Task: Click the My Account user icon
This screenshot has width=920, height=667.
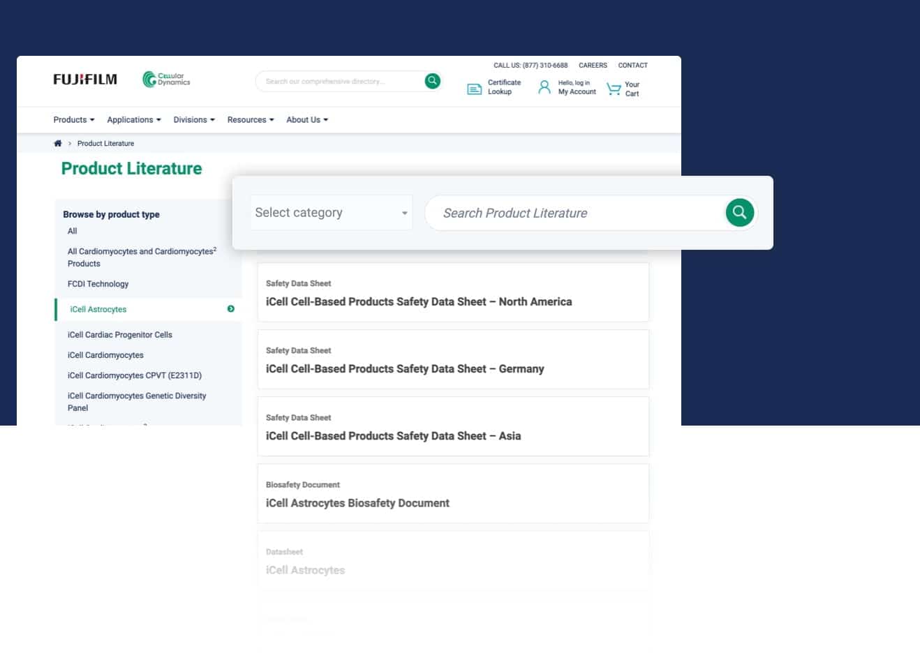Action: (x=544, y=87)
